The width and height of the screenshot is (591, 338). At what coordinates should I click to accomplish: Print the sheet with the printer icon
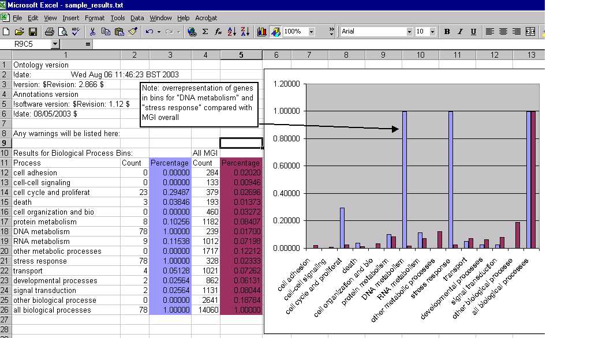[x=49, y=32]
